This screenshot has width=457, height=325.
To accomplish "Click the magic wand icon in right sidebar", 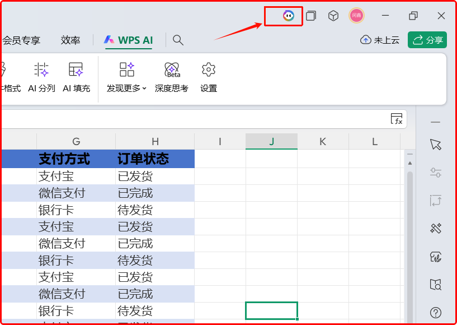I will 436,228.
